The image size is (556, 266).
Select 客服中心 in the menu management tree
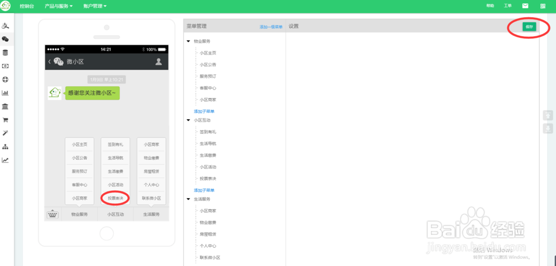point(208,88)
